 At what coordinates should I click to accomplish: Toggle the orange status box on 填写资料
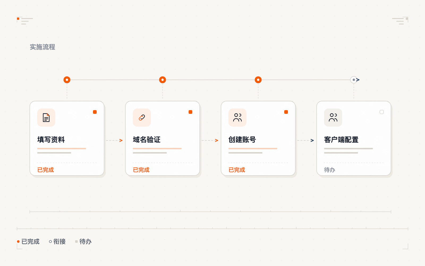pyautogui.click(x=95, y=112)
